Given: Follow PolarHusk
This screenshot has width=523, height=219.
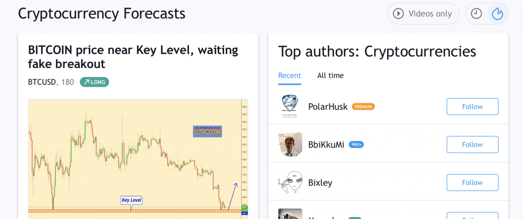Looking at the screenshot, I should (472, 107).
